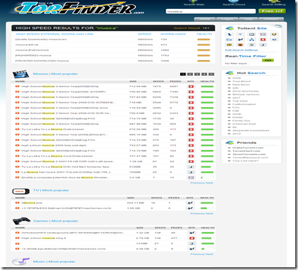Open the tab between Home and Help
This screenshot has width=298, height=270.
[x=227, y=19]
